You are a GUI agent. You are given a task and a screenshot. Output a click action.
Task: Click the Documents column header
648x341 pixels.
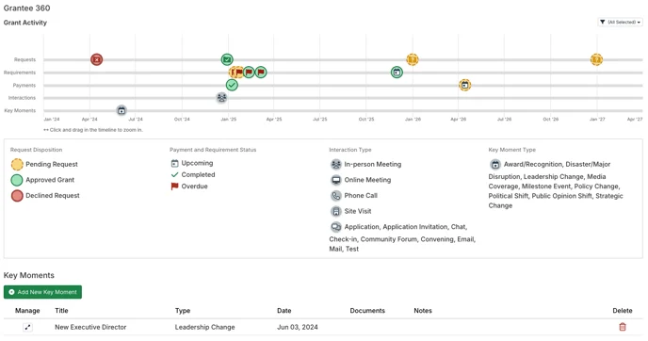367,311
